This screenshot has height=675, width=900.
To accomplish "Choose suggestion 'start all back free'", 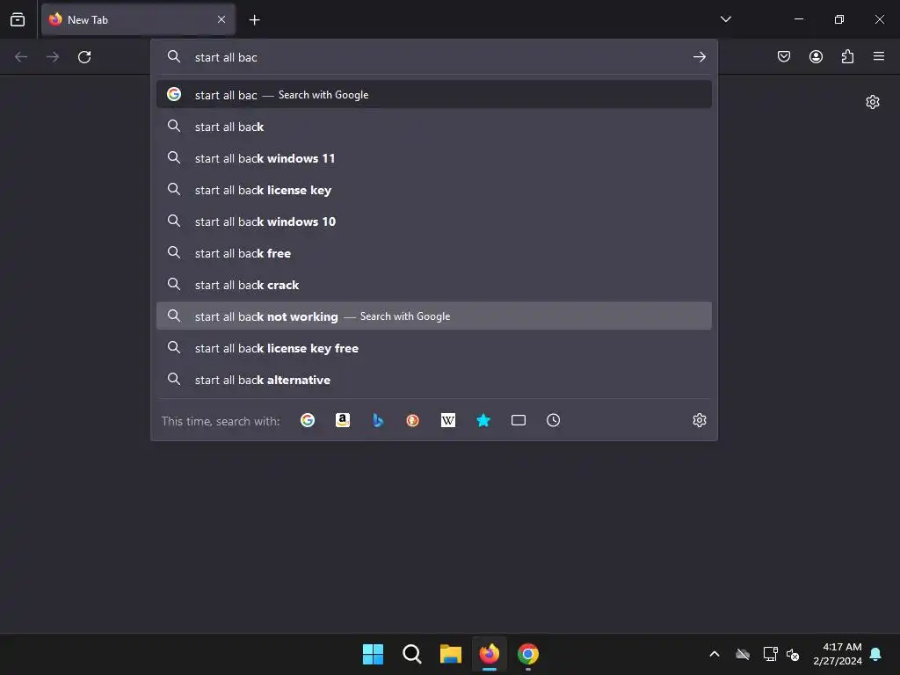I will pyautogui.click(x=434, y=252).
